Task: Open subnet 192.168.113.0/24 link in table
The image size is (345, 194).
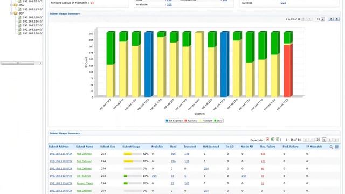Action: (61, 183)
